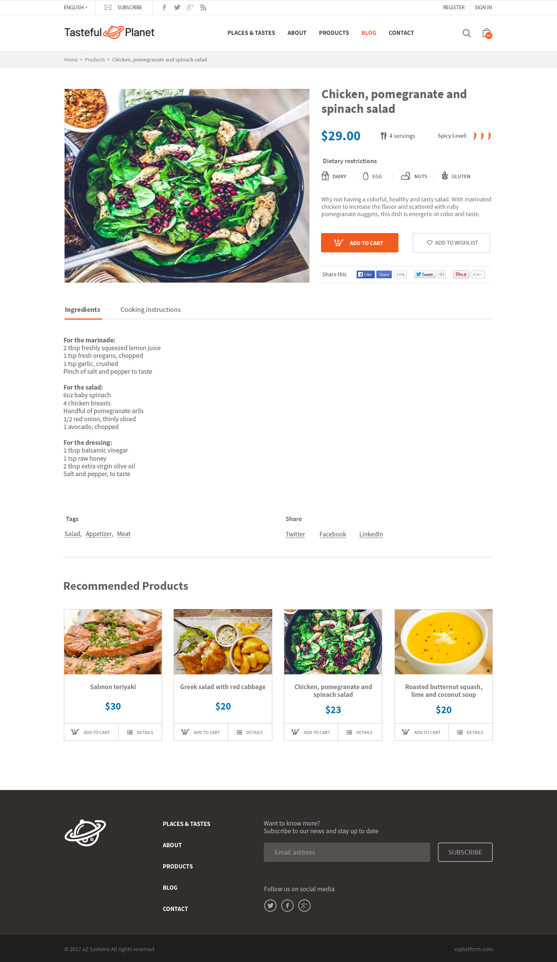The width and height of the screenshot is (557, 962).
Task: Open the RSS feed icon
Action: point(203,7)
